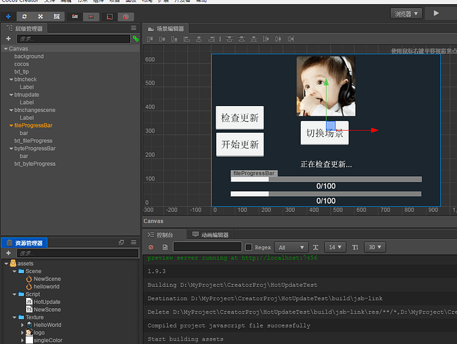Image resolution: width=457 pixels, height=344 pixels.
Task: Select the scale tool in top toolbar
Action: click(41, 15)
